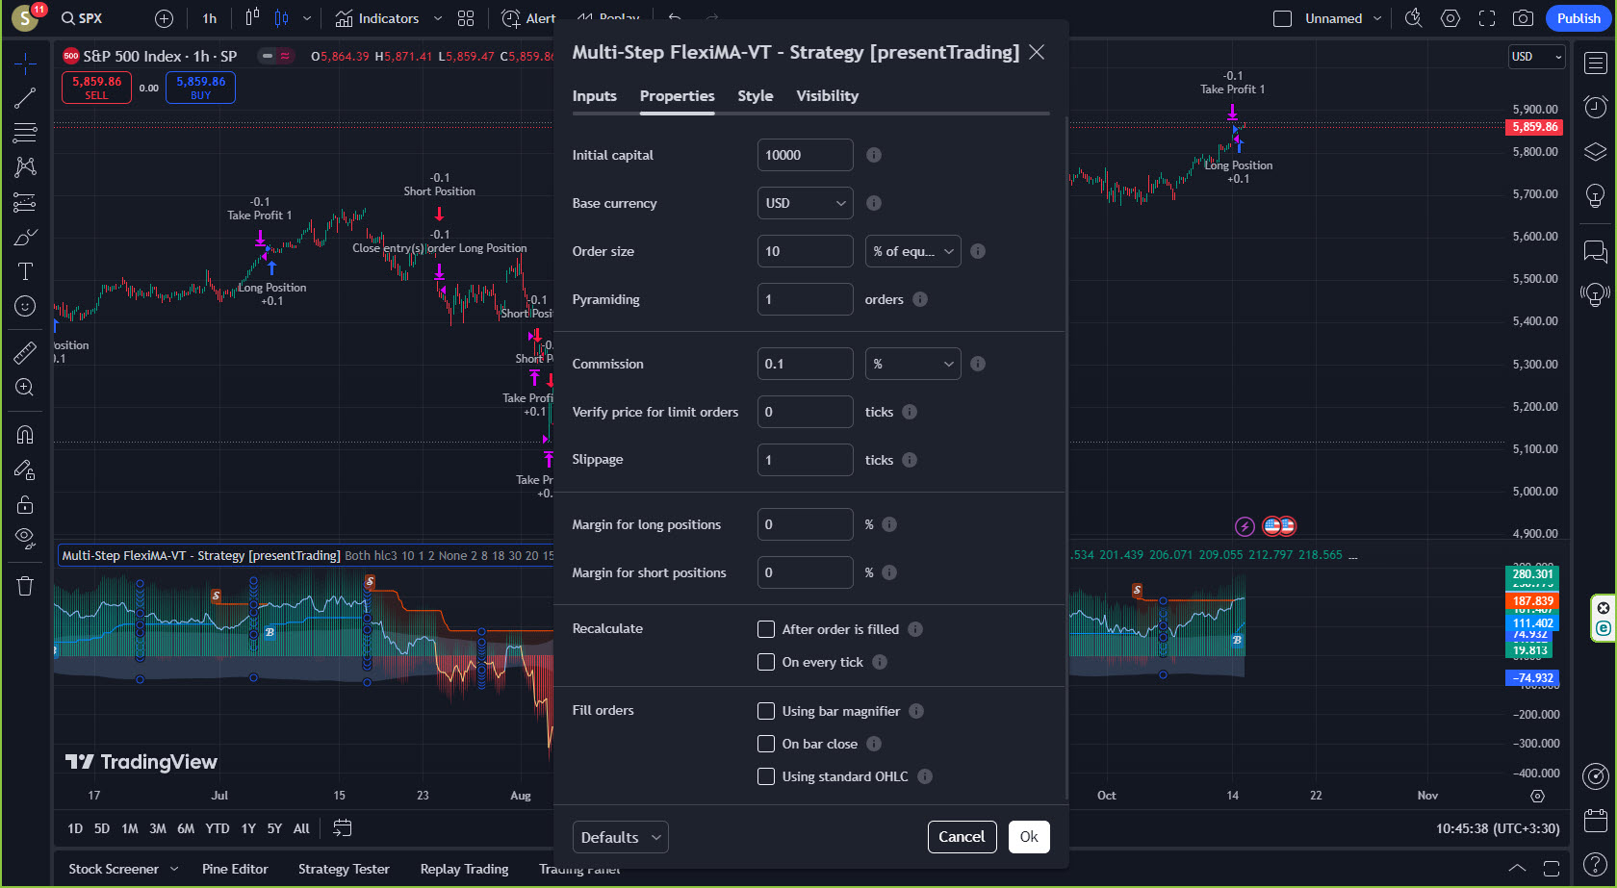The height and width of the screenshot is (888, 1617).
Task: Open the Defaults dropdown menu
Action: pos(620,837)
